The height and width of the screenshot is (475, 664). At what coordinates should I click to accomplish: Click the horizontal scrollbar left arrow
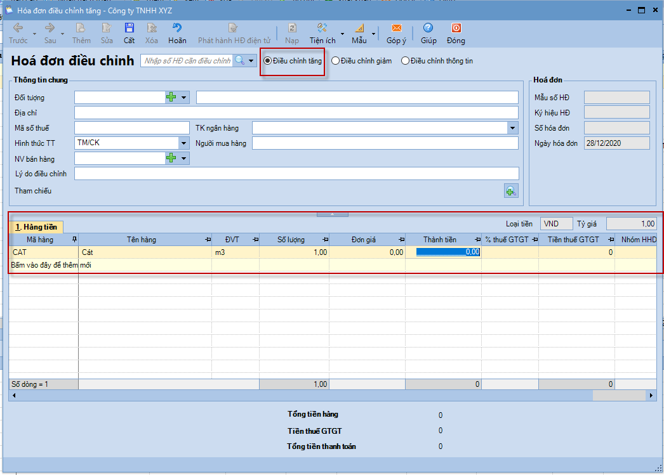[x=14, y=396]
